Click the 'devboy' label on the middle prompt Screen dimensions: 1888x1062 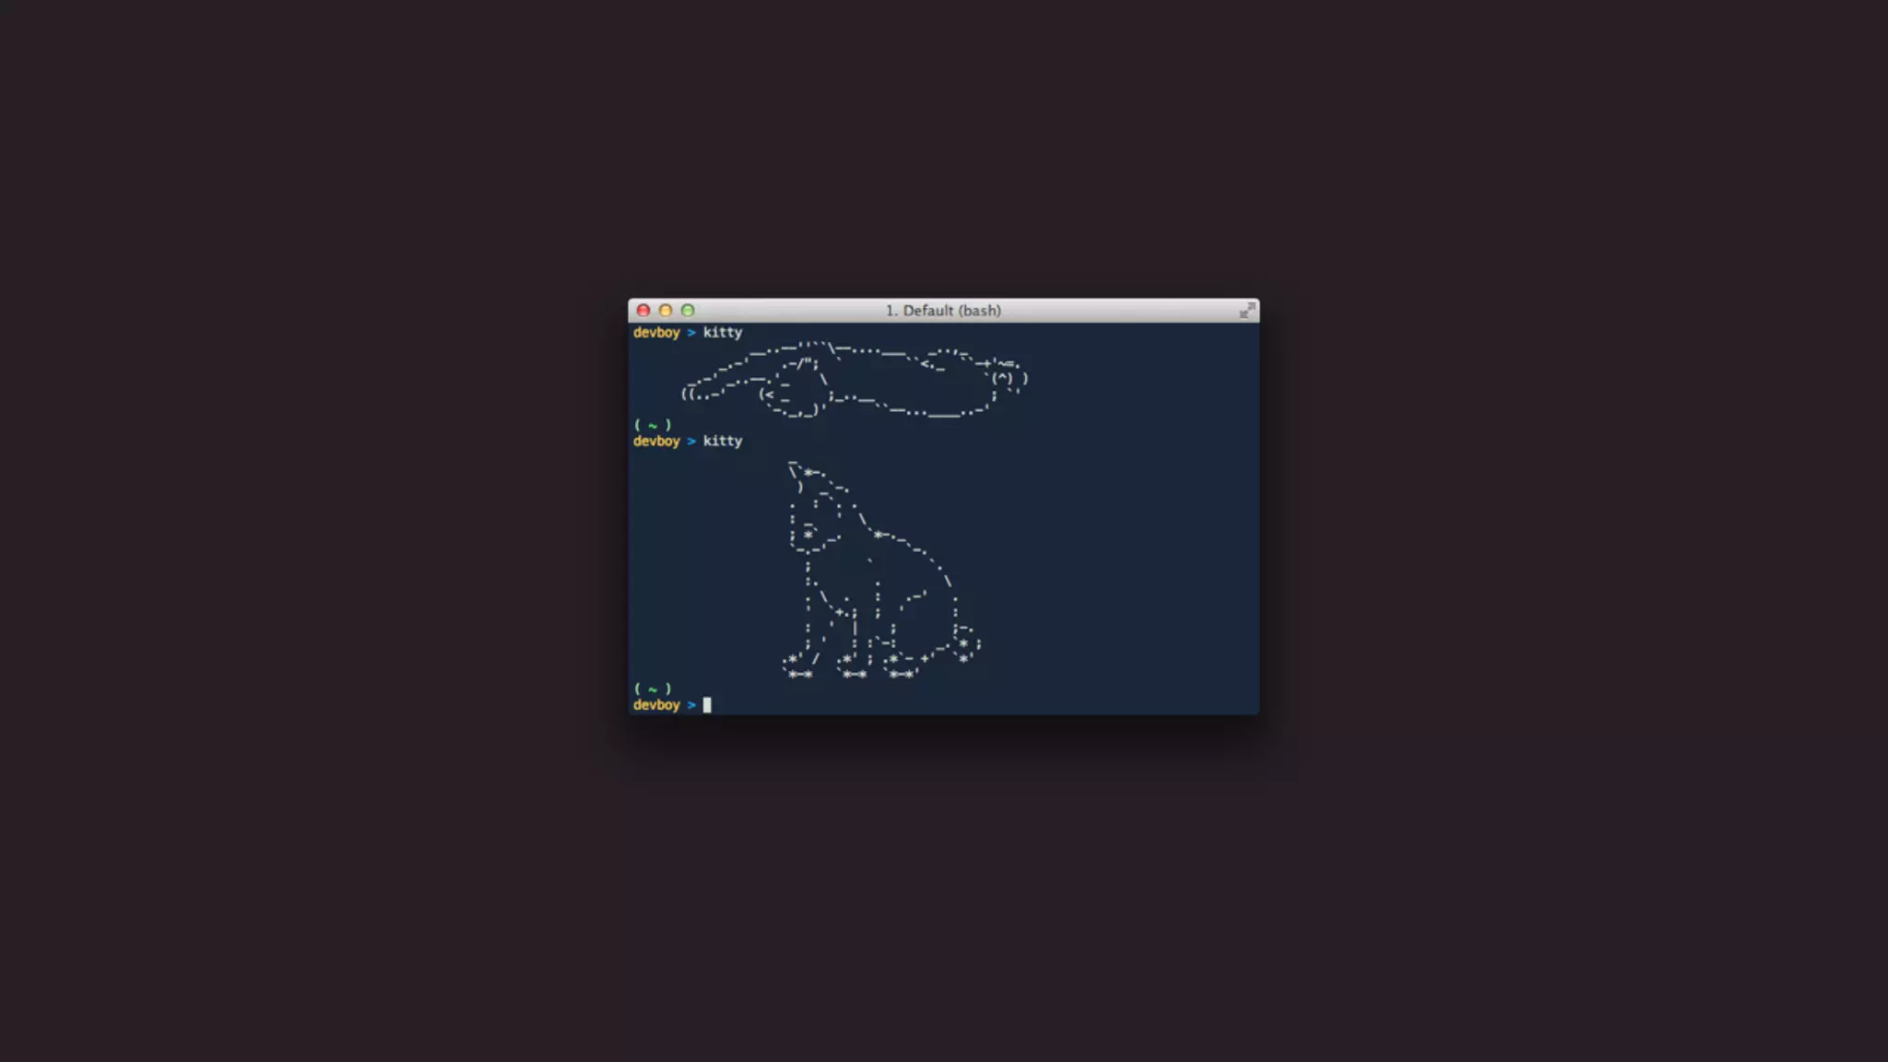coord(656,442)
